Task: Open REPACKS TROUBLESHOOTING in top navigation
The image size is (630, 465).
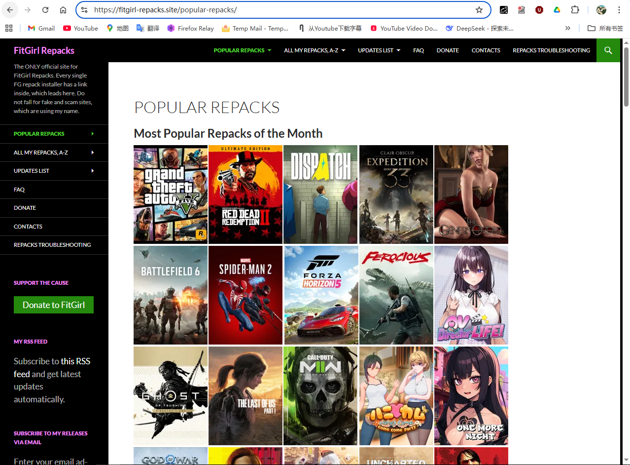Action: coord(551,50)
